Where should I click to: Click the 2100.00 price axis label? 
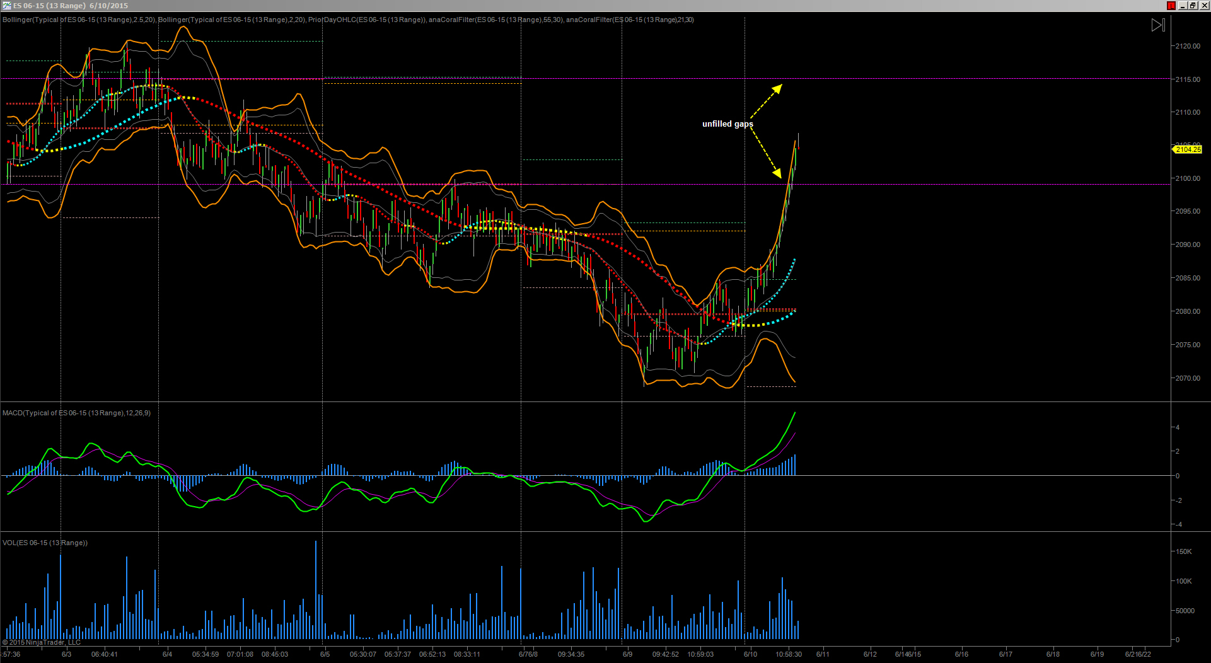1188,178
